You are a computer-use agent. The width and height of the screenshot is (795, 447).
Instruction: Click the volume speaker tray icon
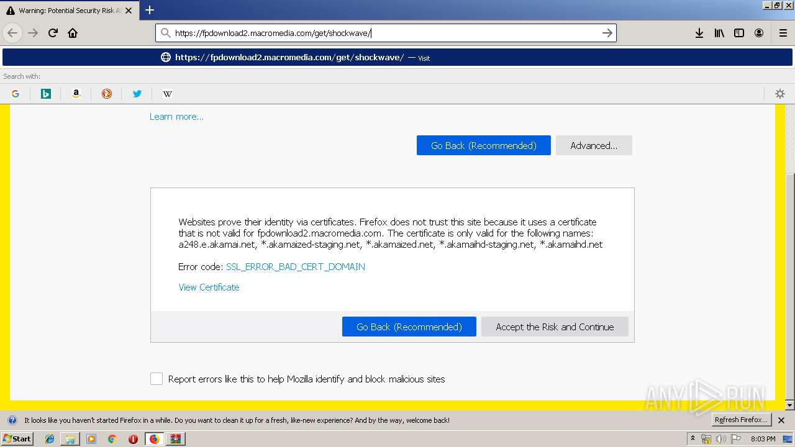point(721,439)
